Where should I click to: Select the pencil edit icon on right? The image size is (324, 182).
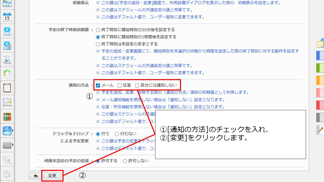tap(320, 130)
